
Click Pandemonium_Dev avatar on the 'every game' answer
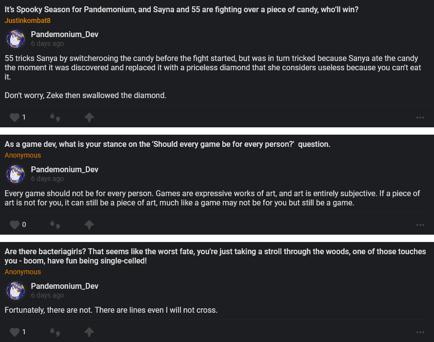pos(16,174)
